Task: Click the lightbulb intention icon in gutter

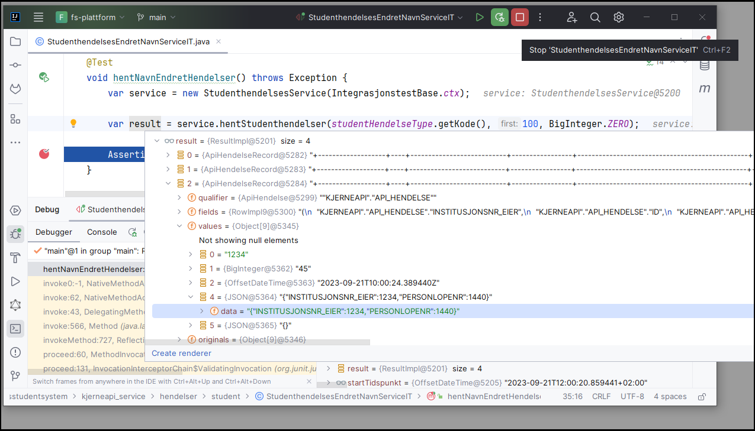Action: 73,124
